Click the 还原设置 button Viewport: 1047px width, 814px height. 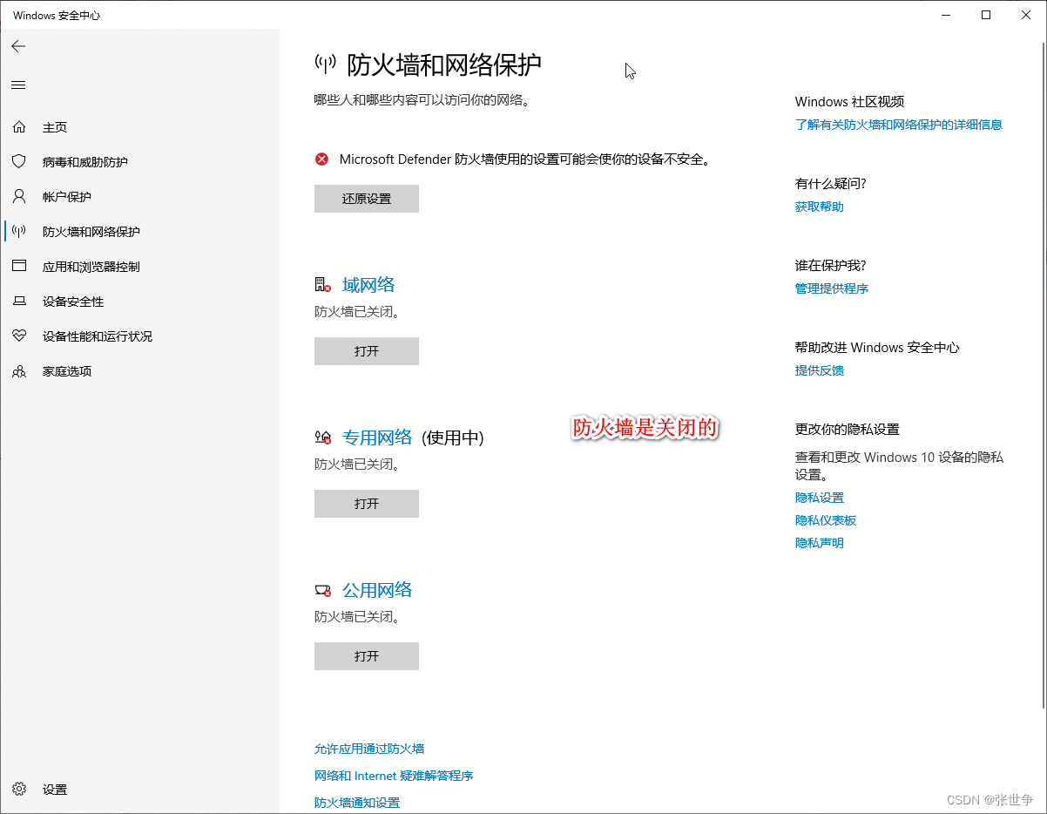pos(367,199)
